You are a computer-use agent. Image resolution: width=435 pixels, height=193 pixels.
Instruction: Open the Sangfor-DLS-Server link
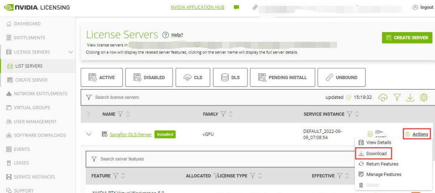coord(131,135)
